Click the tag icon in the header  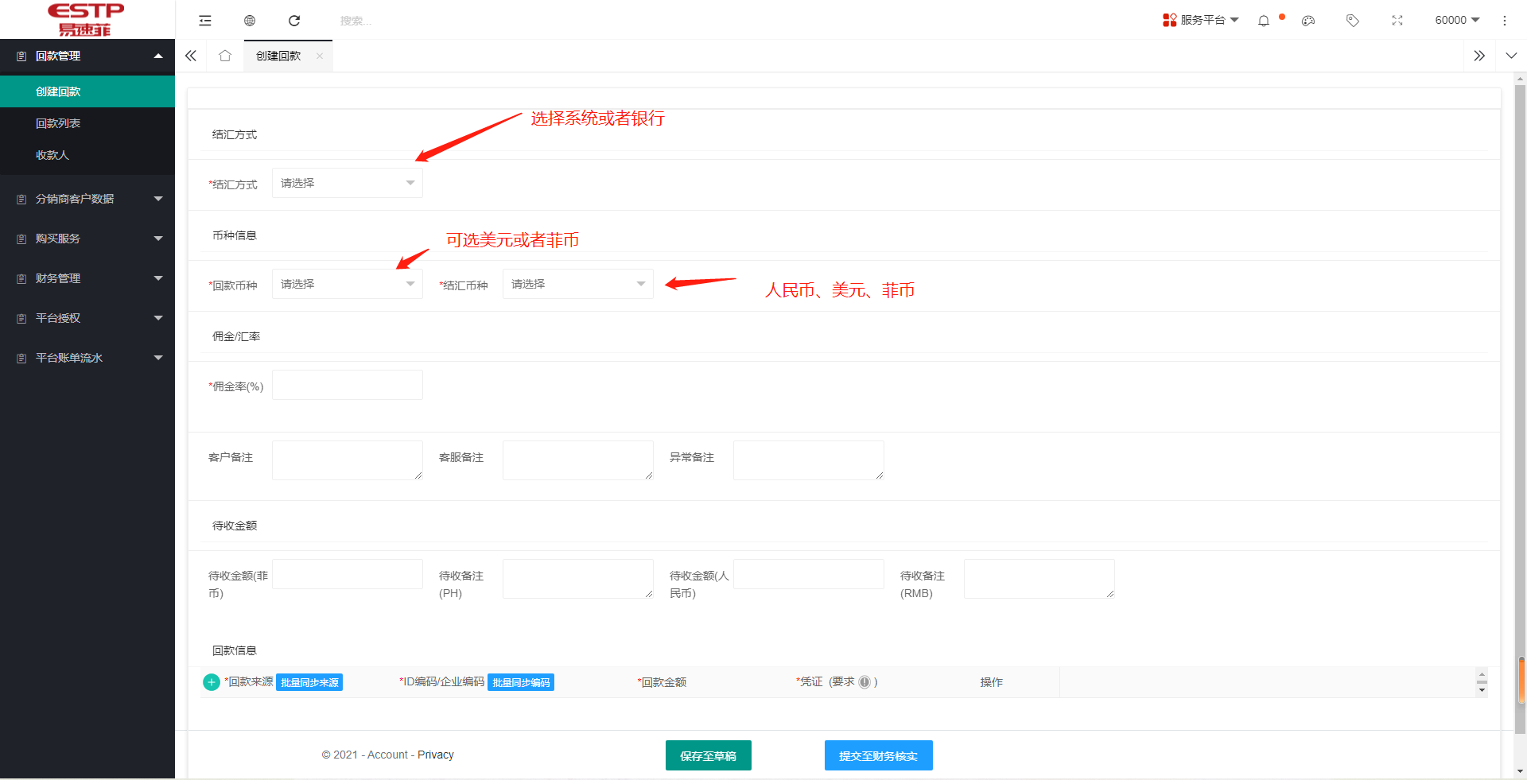click(x=1352, y=21)
